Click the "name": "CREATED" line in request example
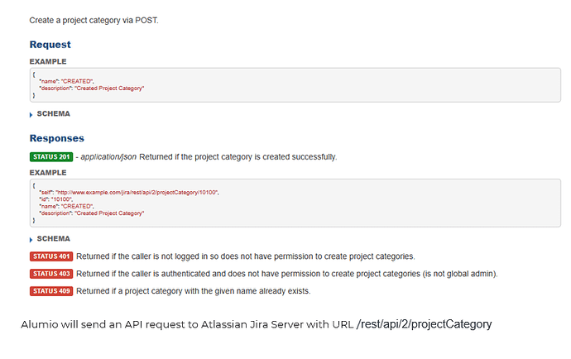 pos(67,81)
